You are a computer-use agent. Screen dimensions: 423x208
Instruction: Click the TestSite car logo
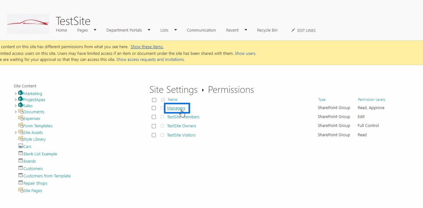coord(28,24)
